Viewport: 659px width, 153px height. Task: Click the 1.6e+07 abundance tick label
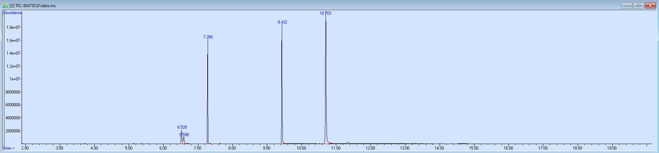click(x=13, y=40)
